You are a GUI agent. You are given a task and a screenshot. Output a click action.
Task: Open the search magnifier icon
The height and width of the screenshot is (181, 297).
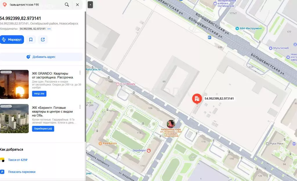(x=67, y=5)
